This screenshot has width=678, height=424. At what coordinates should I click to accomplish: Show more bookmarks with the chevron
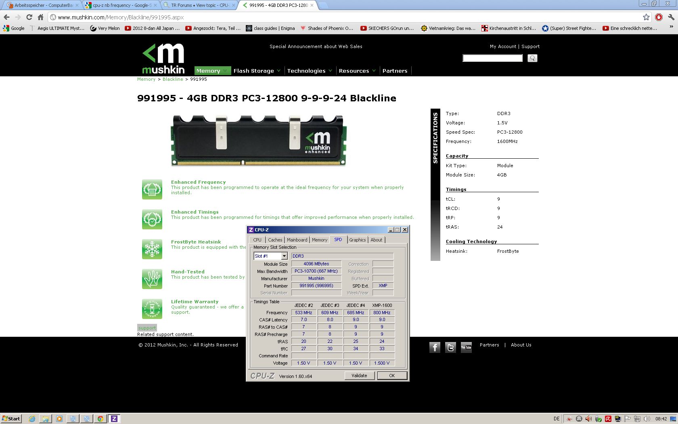672,27
